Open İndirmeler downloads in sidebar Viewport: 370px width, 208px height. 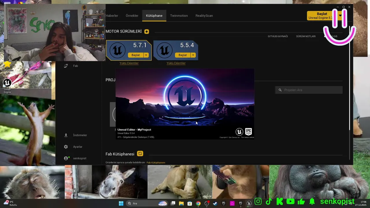[x=75, y=135]
